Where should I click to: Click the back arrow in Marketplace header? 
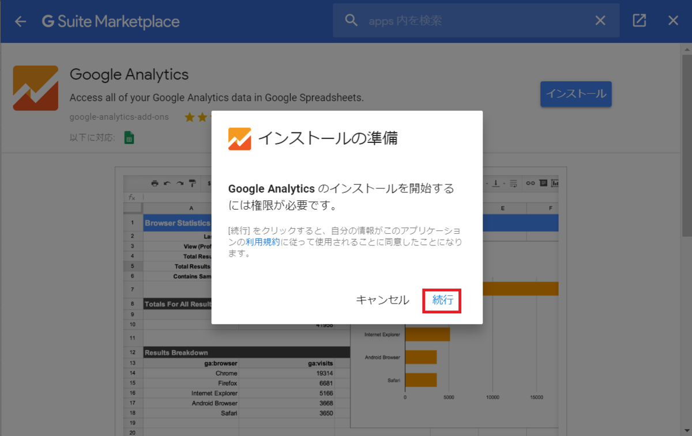pyautogui.click(x=21, y=21)
